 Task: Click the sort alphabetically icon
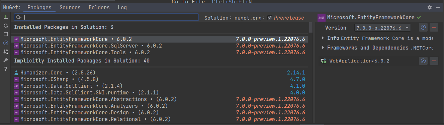pos(5,52)
